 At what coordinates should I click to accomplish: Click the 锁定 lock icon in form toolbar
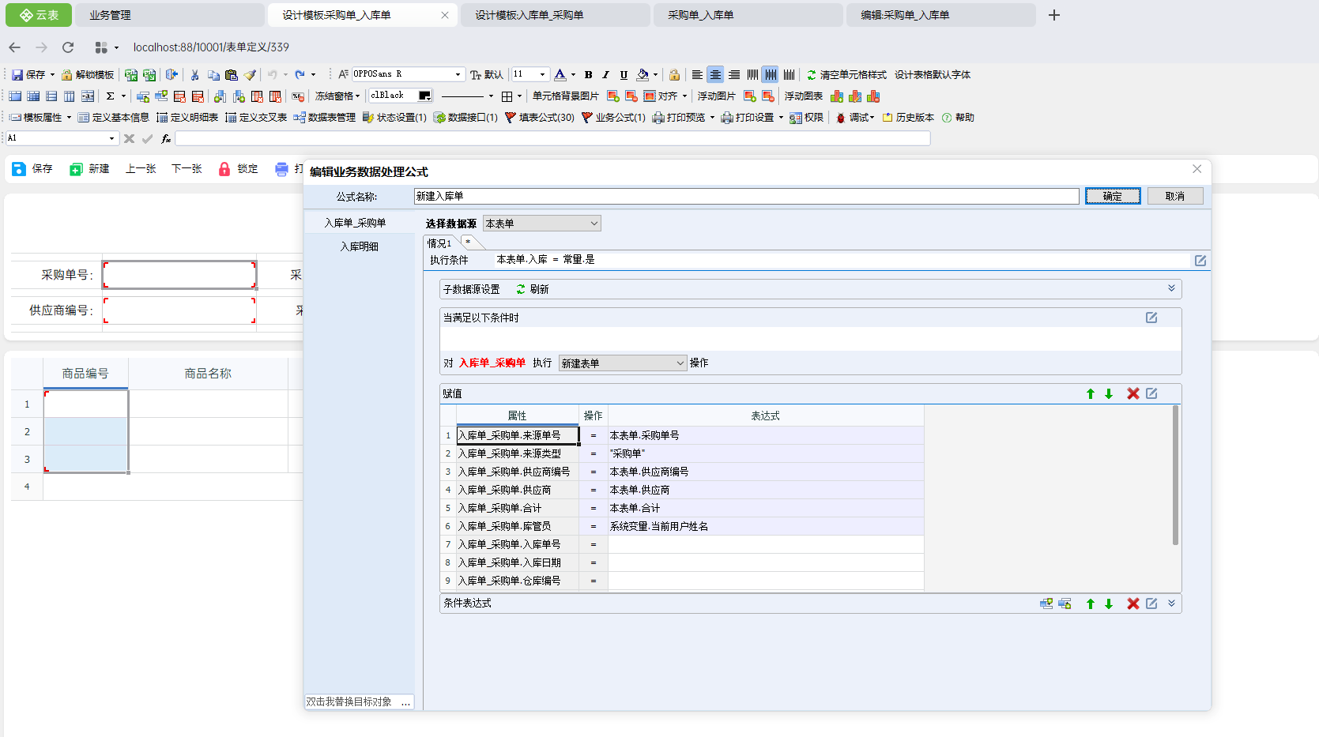click(x=224, y=169)
